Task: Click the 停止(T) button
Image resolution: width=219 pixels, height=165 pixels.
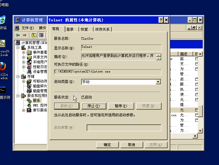Action: [x=94, y=106]
